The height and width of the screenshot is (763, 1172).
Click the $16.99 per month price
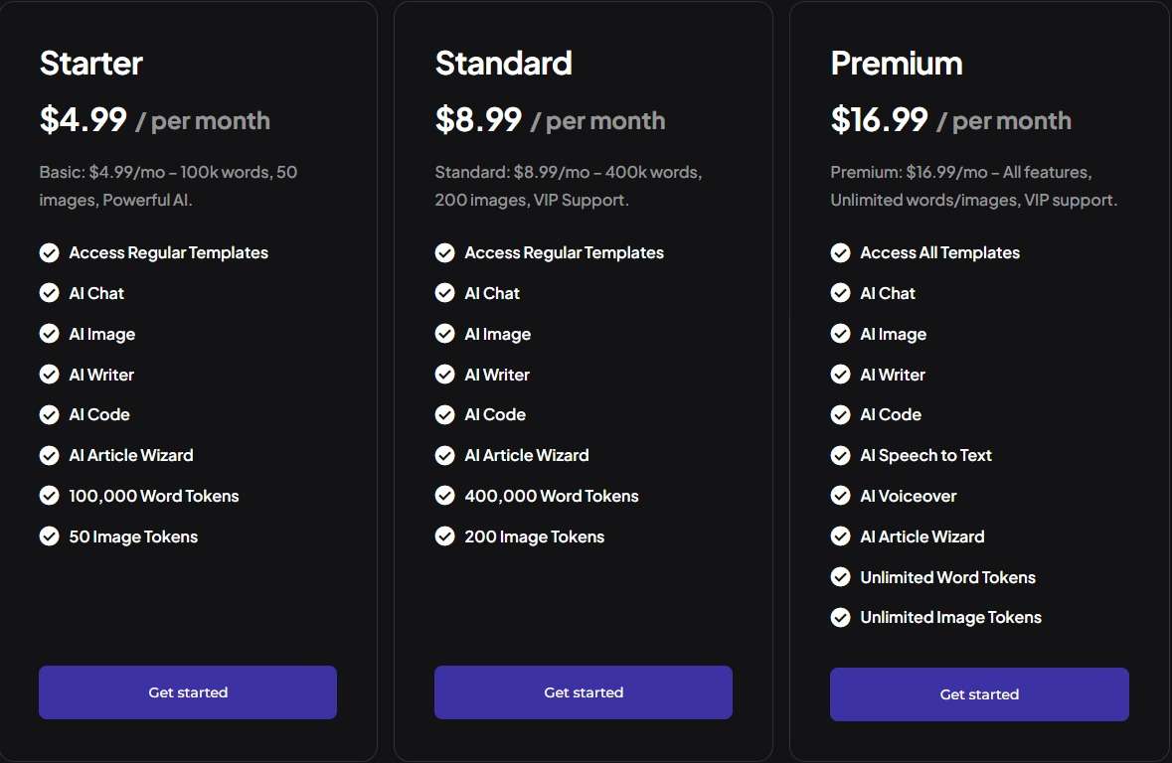[950, 119]
